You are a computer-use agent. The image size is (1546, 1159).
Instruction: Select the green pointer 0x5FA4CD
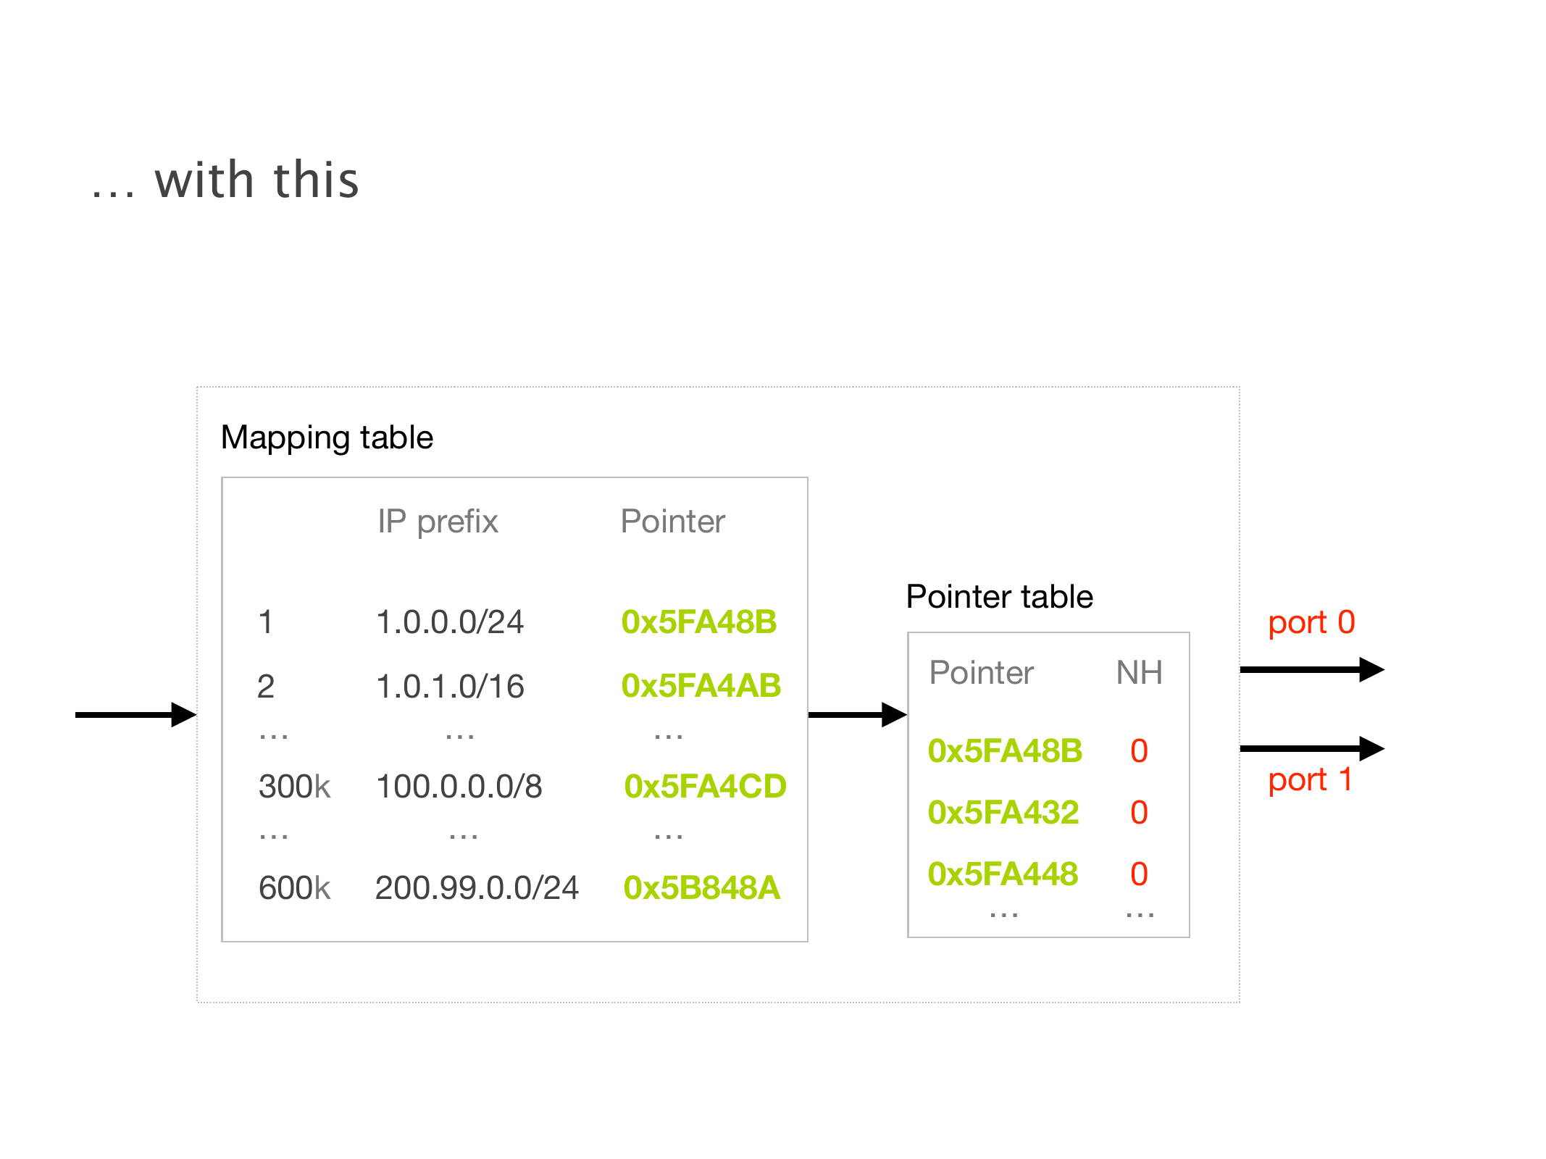point(705,787)
